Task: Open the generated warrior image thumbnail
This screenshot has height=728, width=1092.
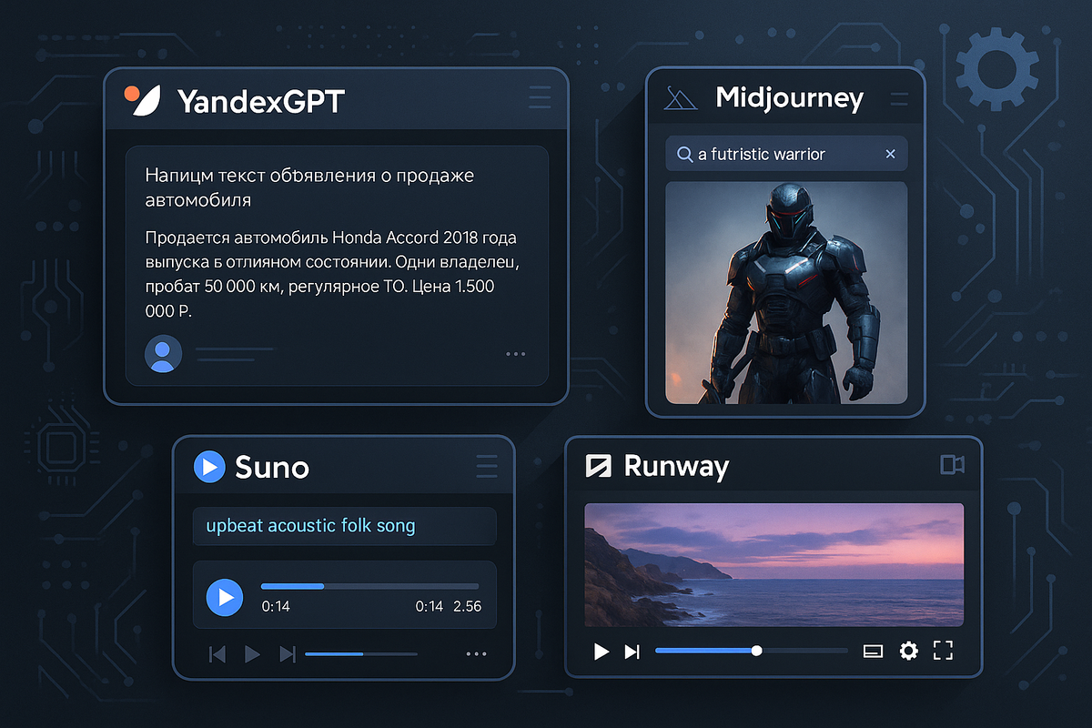Action: [x=786, y=292]
